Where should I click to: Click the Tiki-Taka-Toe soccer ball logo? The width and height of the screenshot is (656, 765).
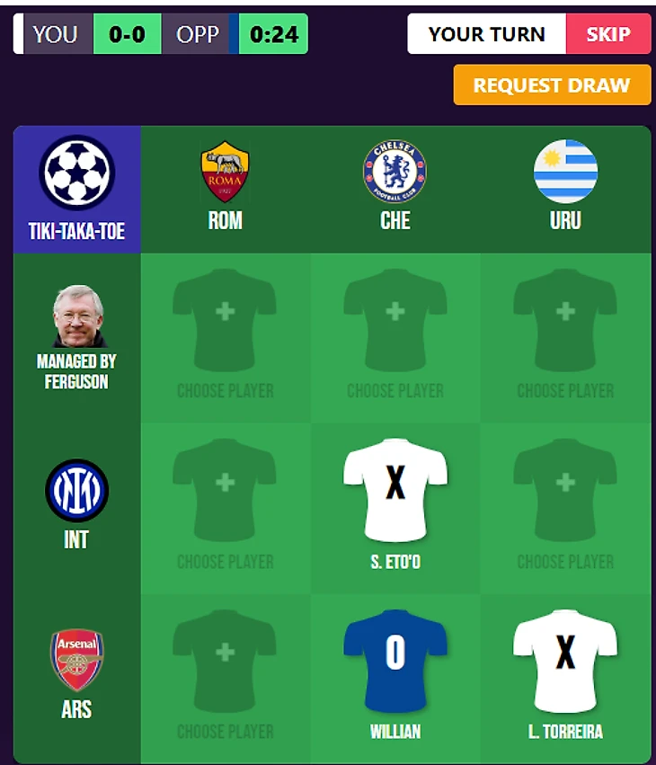(76, 173)
